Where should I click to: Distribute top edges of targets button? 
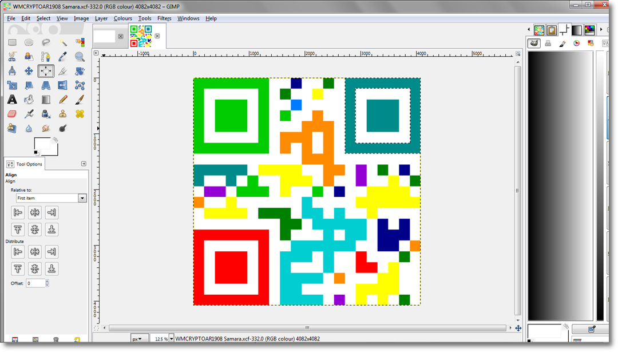(18, 269)
